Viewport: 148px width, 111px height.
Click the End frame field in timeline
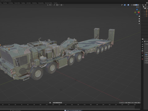pos(137,103)
